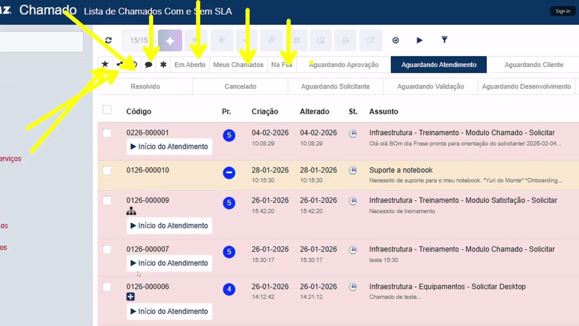The width and height of the screenshot is (579, 326).
Task: Start Início do Atendimento for 0226-000001
Action: pos(169,147)
